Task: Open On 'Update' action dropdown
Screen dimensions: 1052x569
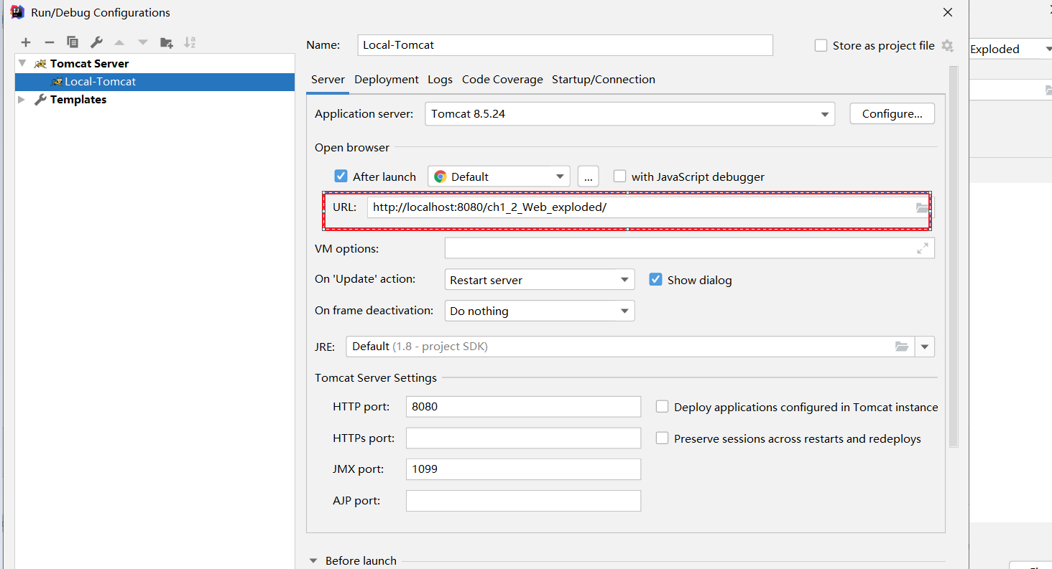Action: [x=539, y=280]
